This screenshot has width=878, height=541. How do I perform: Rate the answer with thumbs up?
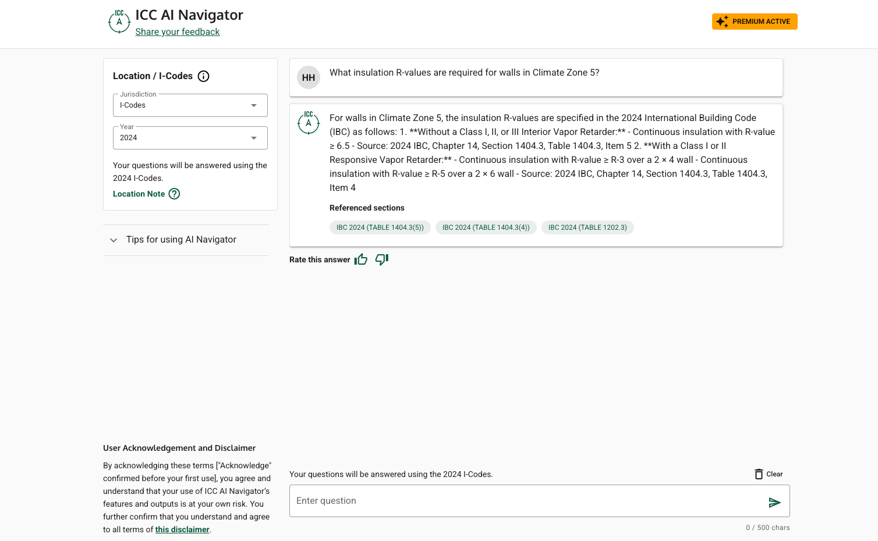(361, 259)
